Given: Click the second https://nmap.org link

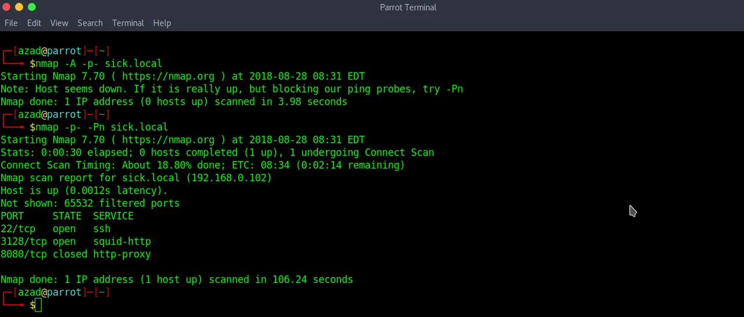Looking at the screenshot, I should pos(168,139).
